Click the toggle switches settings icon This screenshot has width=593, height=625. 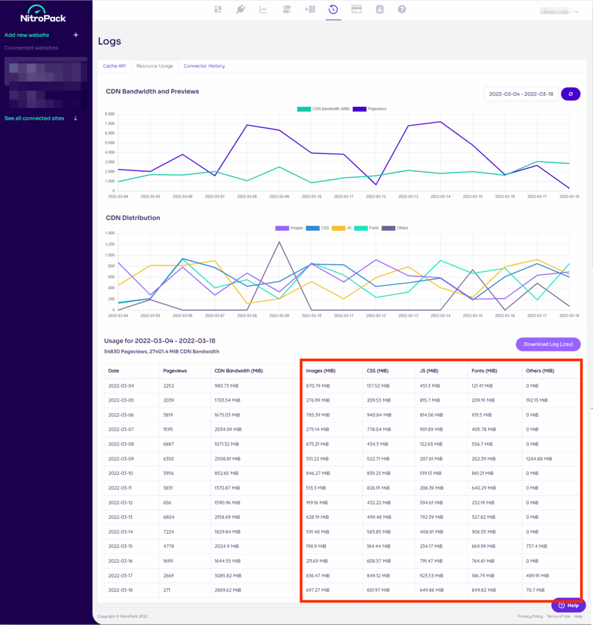pyautogui.click(x=287, y=9)
